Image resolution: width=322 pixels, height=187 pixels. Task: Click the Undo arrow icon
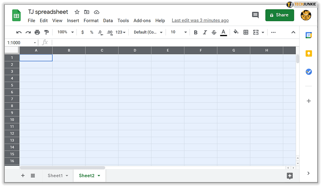tap(19, 32)
